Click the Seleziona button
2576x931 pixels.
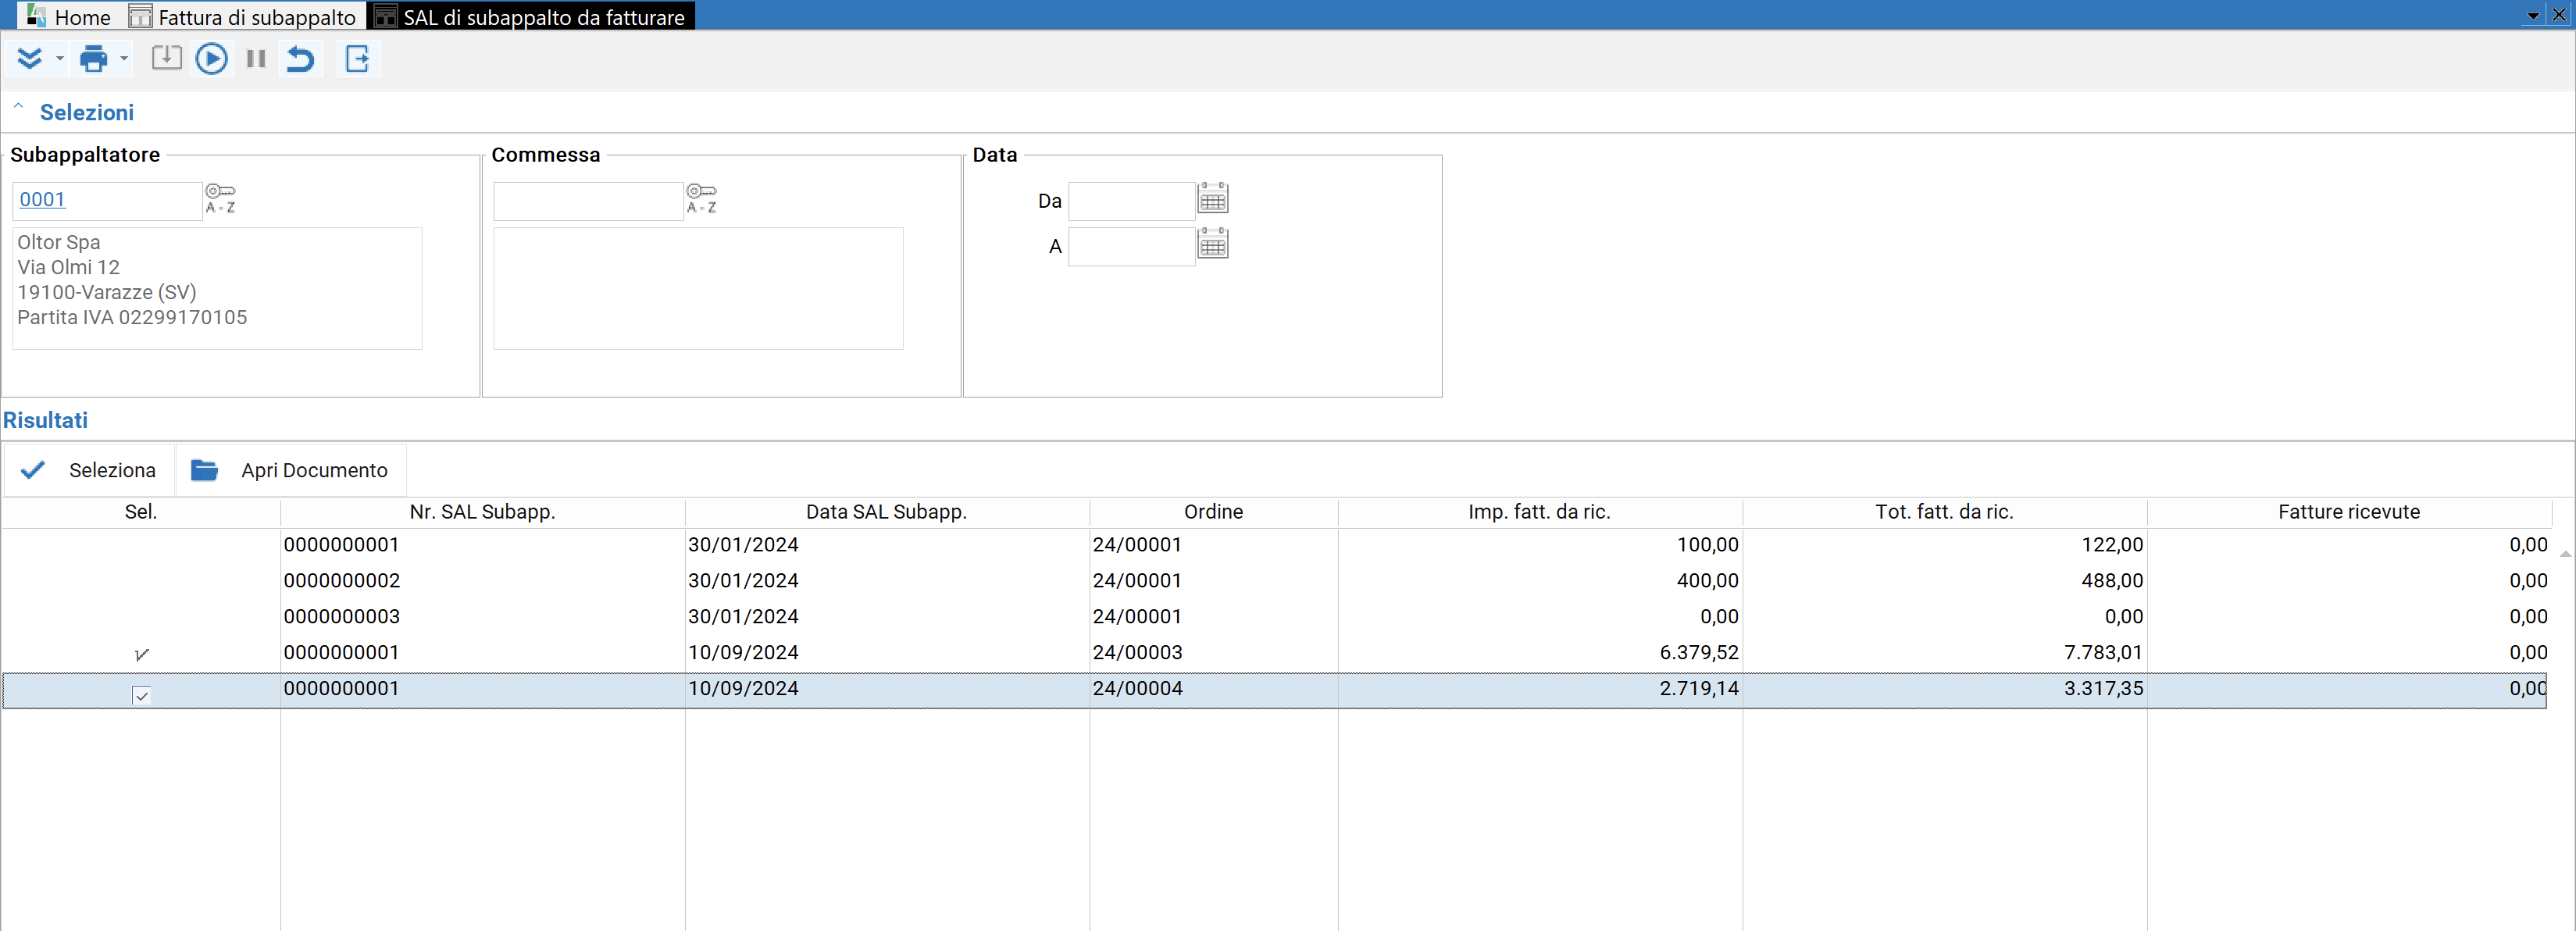pyautogui.click(x=89, y=470)
